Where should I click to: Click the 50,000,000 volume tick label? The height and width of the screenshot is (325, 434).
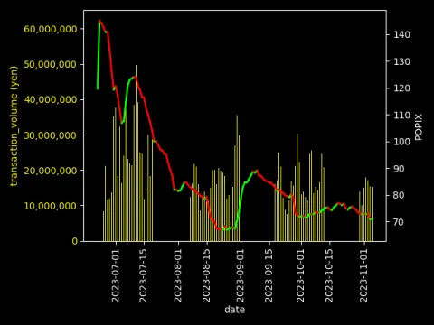coord(51,64)
